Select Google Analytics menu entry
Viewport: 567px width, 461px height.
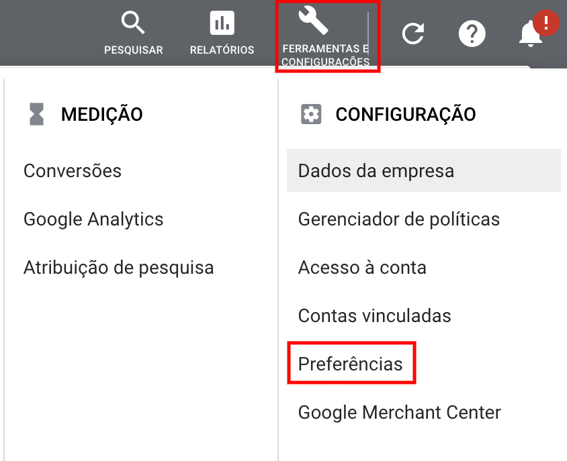pos(93,219)
